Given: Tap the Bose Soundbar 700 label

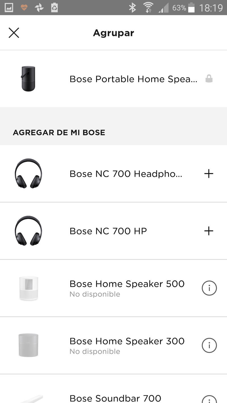Looking at the screenshot, I should (115, 398).
